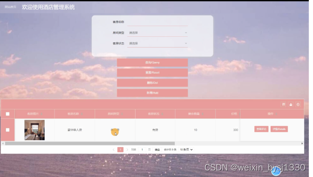
Task: Click the 查询/Query button
Action: coord(152,62)
